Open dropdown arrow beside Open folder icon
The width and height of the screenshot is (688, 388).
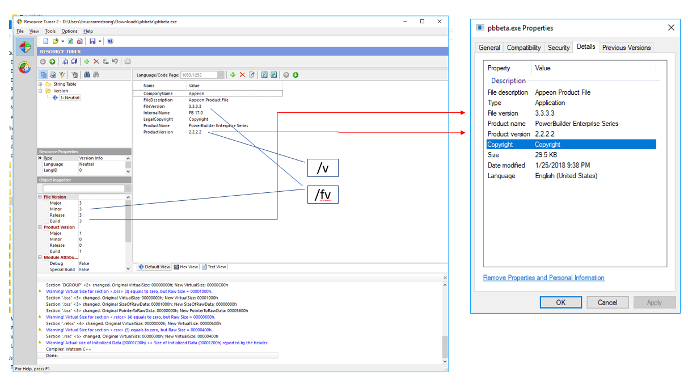(x=62, y=41)
